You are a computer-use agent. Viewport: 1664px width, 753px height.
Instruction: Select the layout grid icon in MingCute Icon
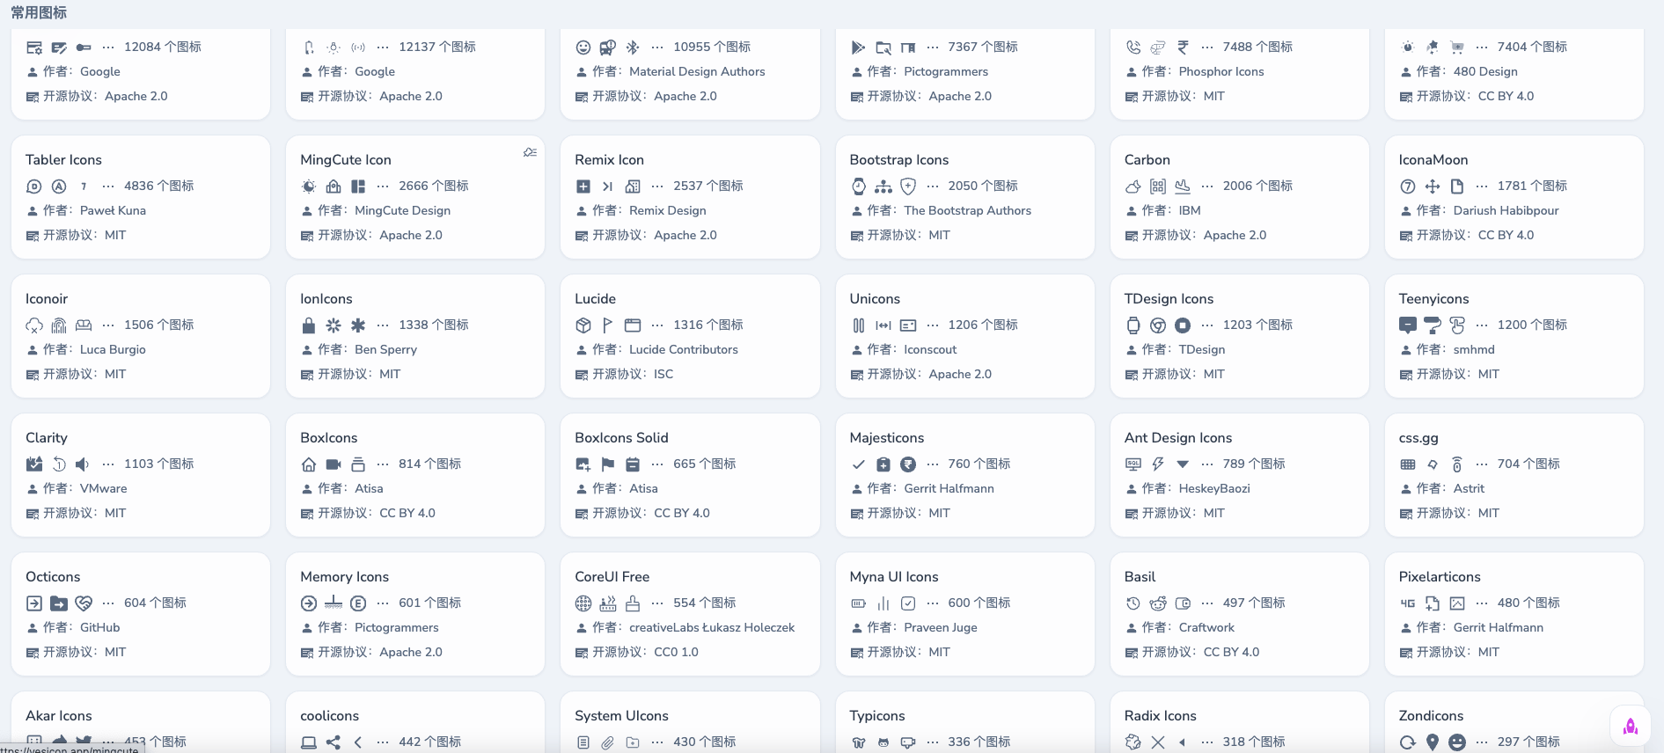(358, 186)
